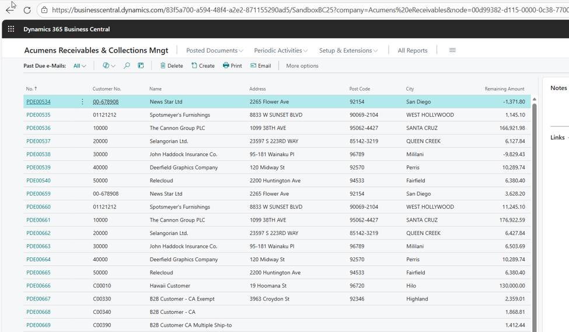569x332 pixels.
Task: Click scrollbar up arrow of the list
Action: point(534,99)
